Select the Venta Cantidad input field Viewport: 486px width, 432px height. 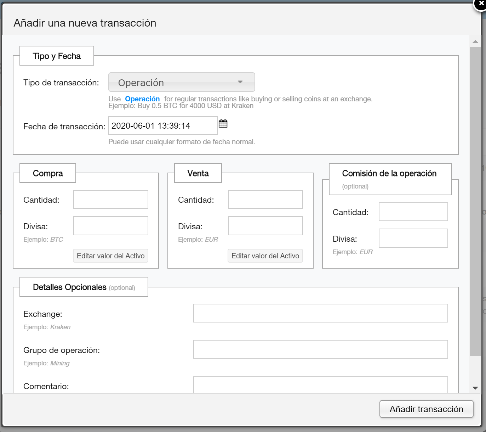click(265, 200)
